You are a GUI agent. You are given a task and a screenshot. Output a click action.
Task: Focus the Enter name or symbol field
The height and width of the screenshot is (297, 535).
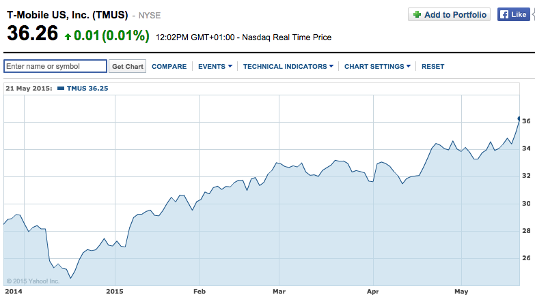click(55, 66)
